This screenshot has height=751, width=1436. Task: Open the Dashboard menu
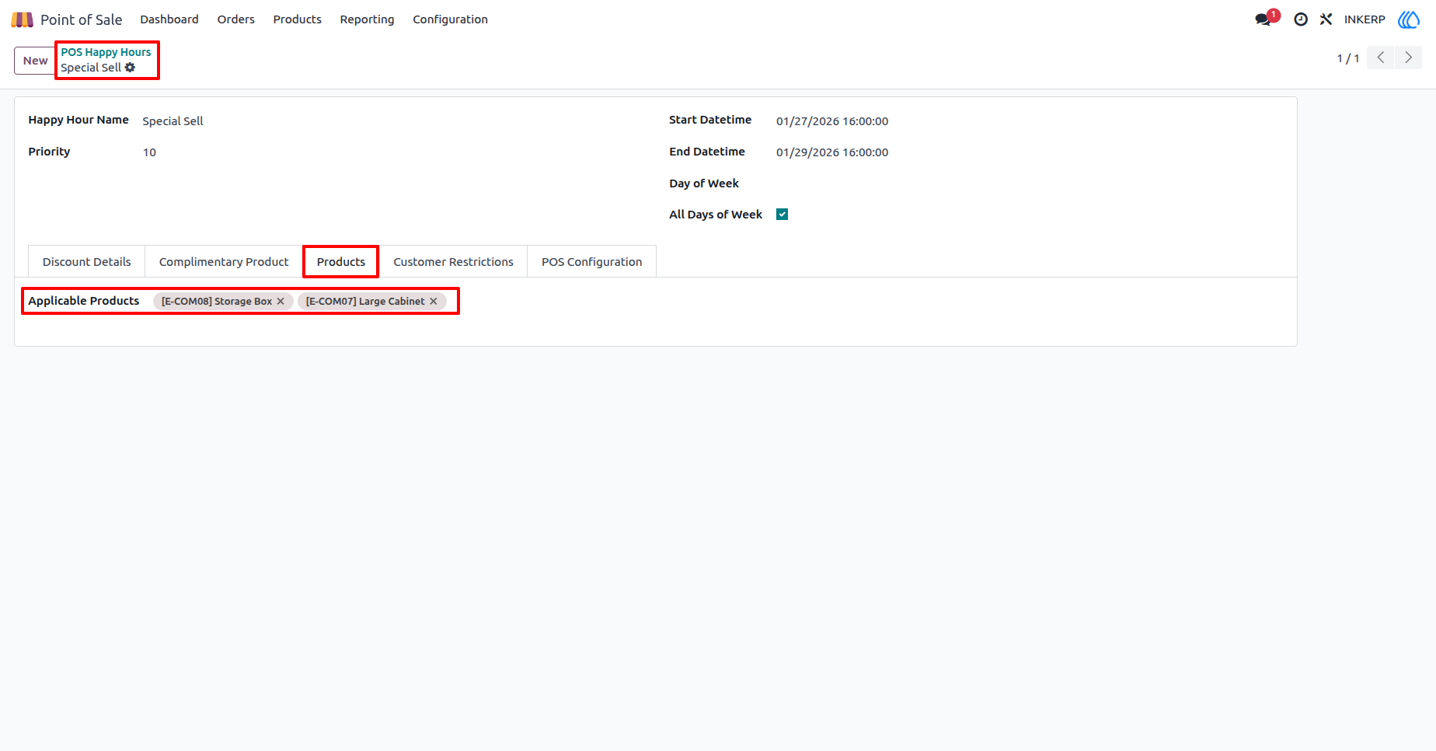tap(169, 19)
